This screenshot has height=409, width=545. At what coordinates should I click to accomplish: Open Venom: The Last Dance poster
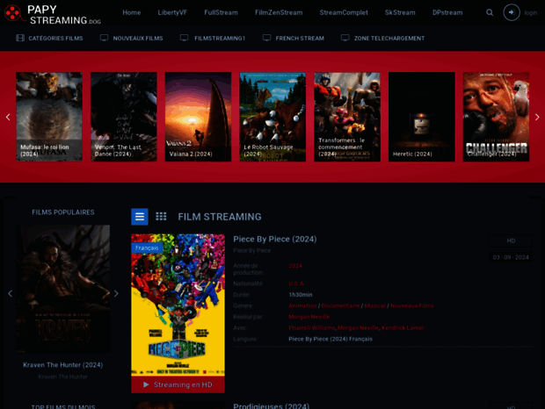[124, 117]
